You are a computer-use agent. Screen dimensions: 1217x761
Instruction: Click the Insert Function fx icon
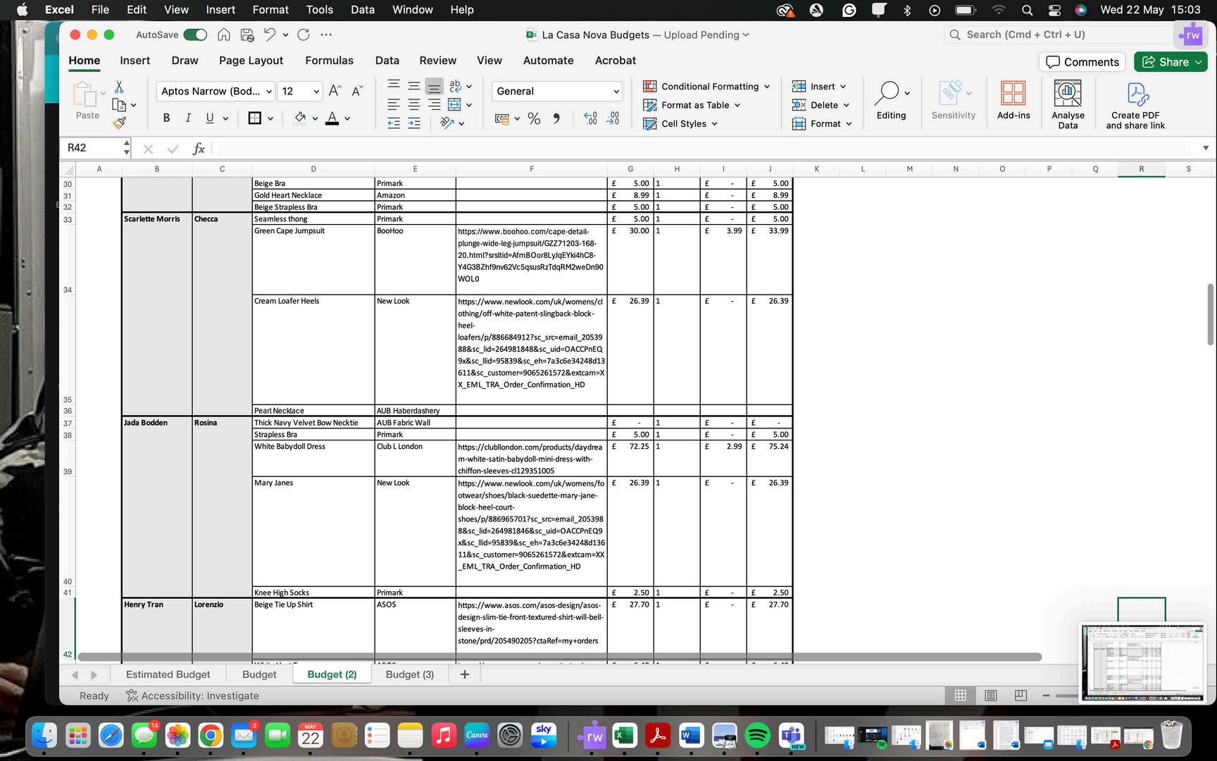(x=199, y=148)
